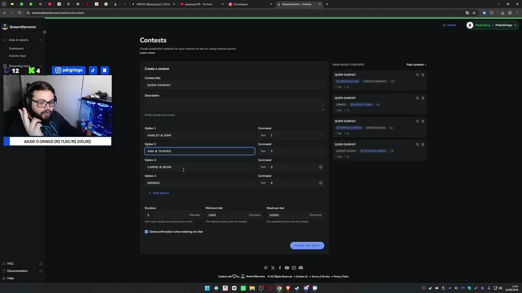
Task: Open the YouTube footer link
Action: point(287,268)
